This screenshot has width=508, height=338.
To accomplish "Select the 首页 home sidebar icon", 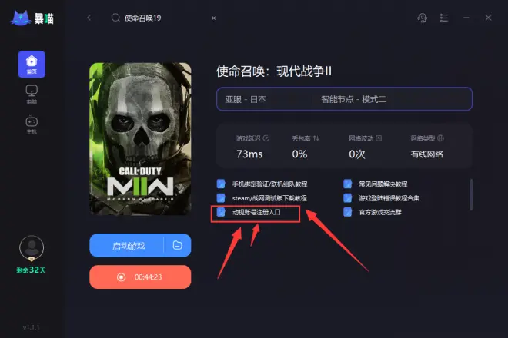I will tap(32, 64).
